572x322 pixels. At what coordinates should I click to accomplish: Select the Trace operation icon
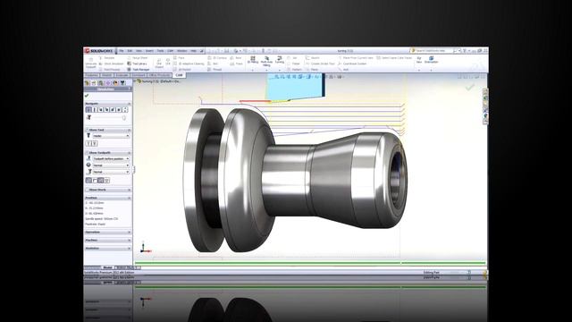(x=236, y=64)
